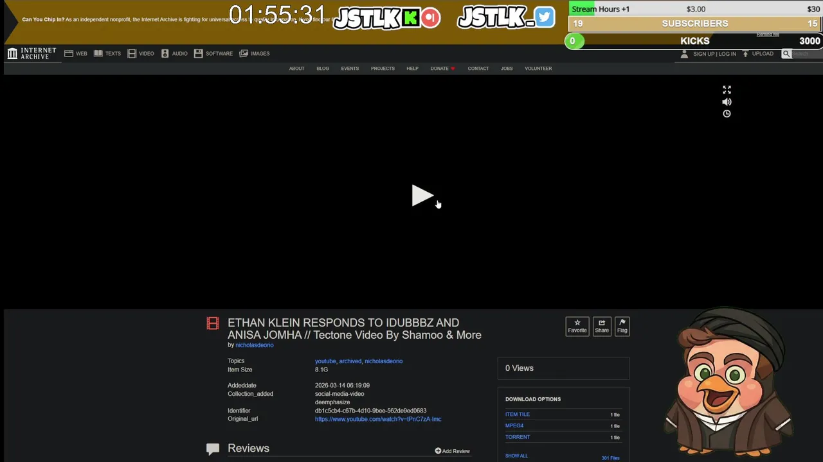Click Donate with the heart icon
The height and width of the screenshot is (462, 823).
442,69
